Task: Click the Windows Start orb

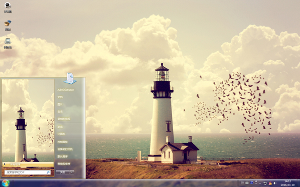Action: click(5, 183)
